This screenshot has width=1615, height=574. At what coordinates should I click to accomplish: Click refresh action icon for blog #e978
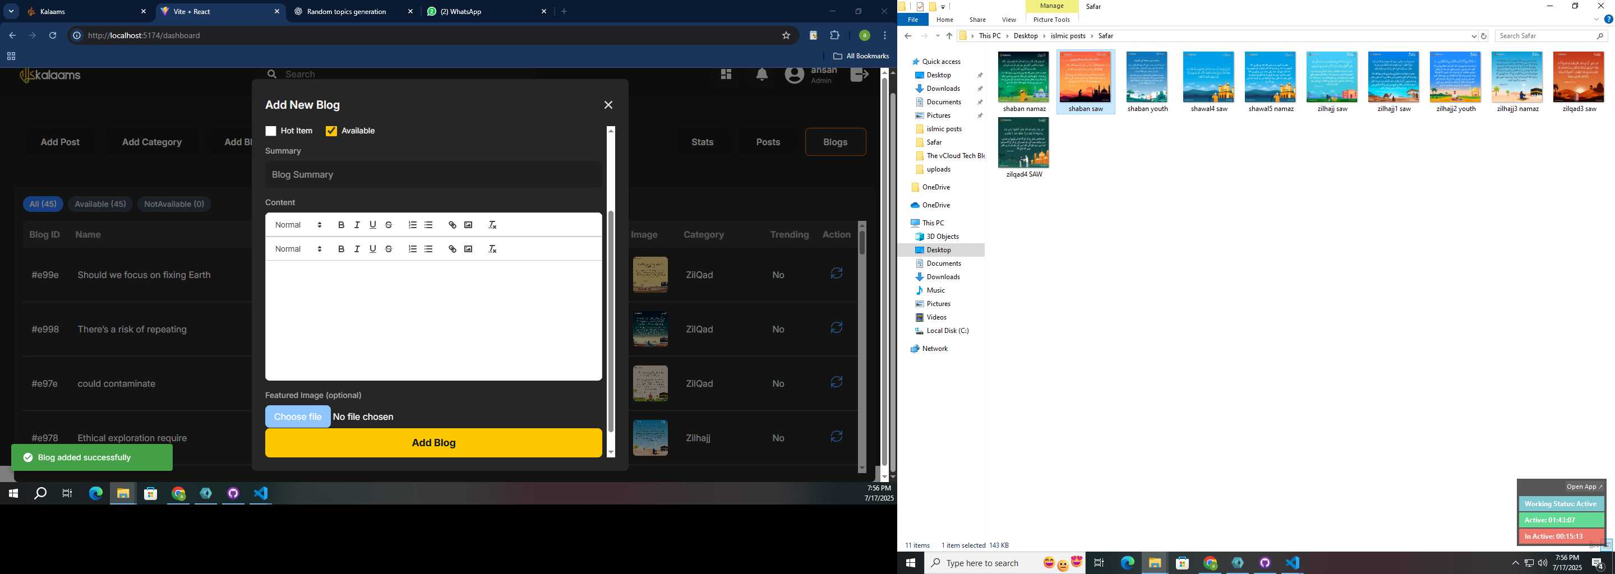836,436
